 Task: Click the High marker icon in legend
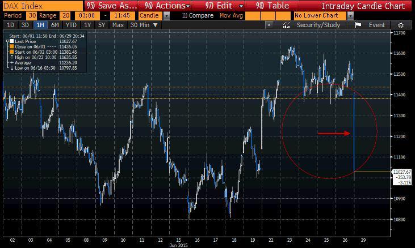tap(12, 57)
